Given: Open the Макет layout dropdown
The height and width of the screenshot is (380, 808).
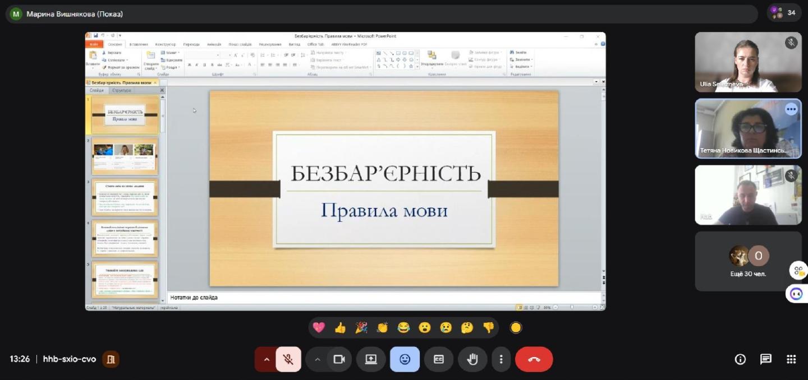Looking at the screenshot, I should point(170,53).
